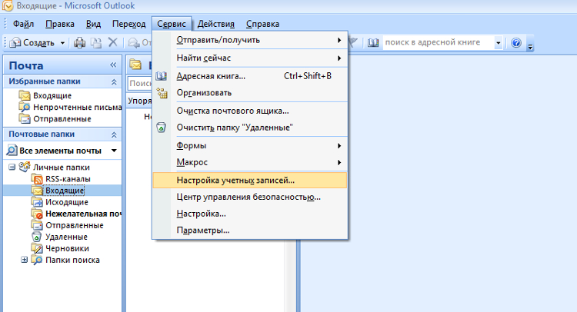Collapse the Почтовые папки section

(x=114, y=135)
